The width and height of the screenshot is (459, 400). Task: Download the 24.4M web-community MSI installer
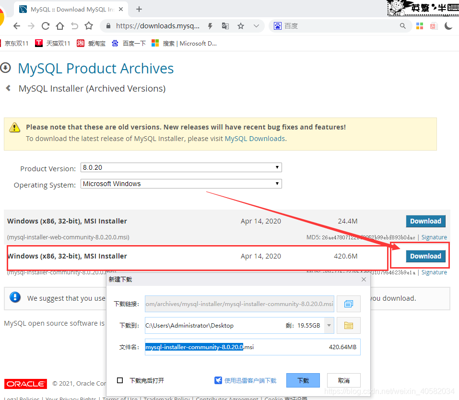click(x=425, y=221)
